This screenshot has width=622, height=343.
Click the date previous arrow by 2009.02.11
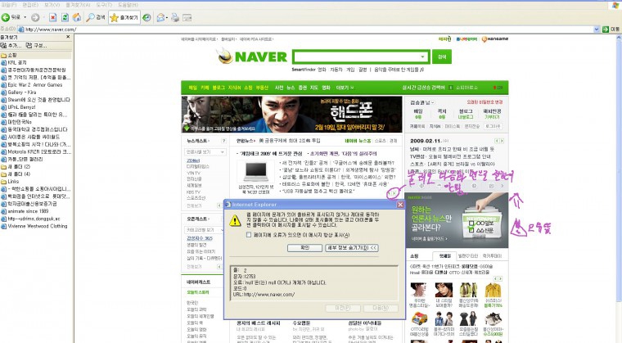(x=496, y=141)
